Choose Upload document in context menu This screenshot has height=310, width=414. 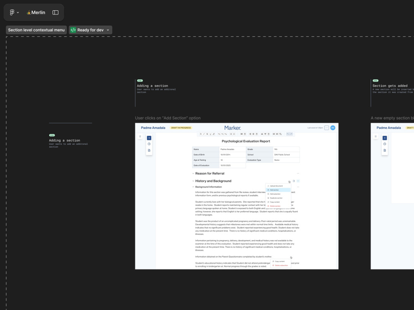[x=278, y=186]
